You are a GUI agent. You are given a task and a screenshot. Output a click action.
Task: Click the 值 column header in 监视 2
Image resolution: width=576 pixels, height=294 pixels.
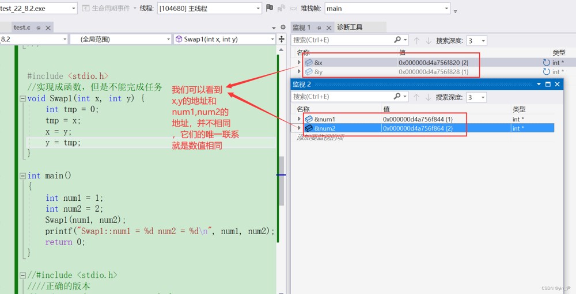point(386,109)
